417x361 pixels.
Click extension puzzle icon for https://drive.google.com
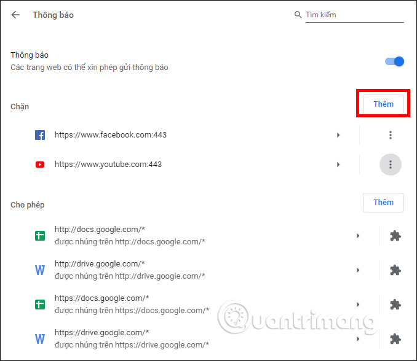(395, 339)
